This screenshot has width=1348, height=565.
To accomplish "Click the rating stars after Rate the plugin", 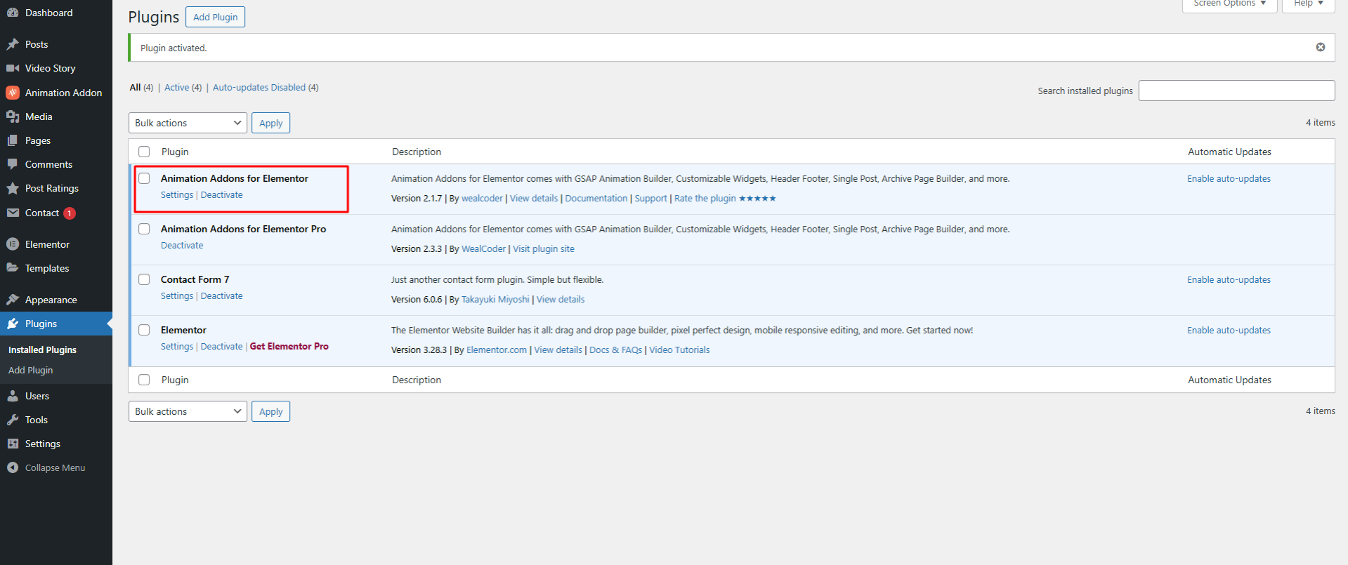I will coord(757,199).
